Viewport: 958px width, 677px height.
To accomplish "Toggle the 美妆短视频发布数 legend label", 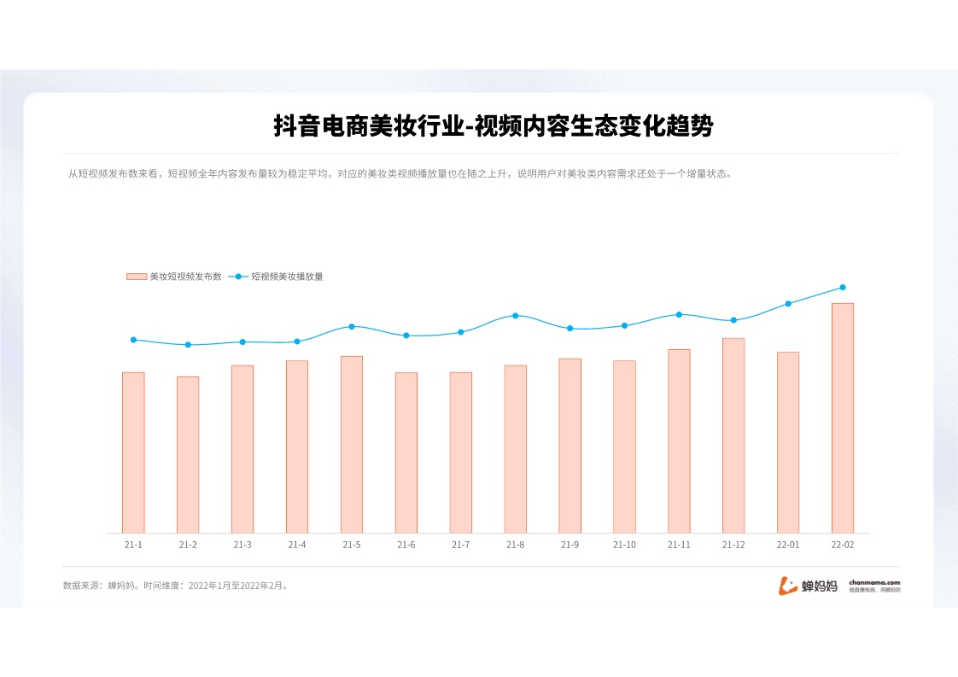I will pos(185,277).
